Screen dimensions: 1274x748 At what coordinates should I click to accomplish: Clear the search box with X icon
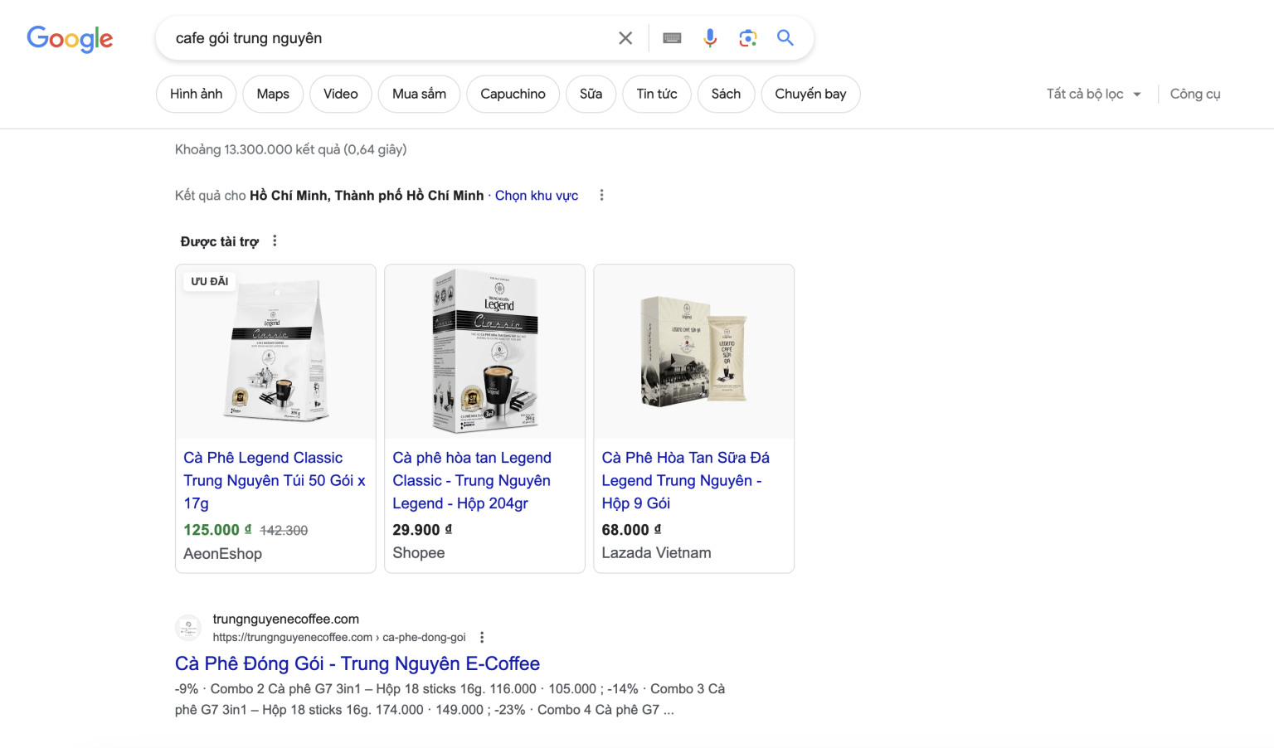625,38
